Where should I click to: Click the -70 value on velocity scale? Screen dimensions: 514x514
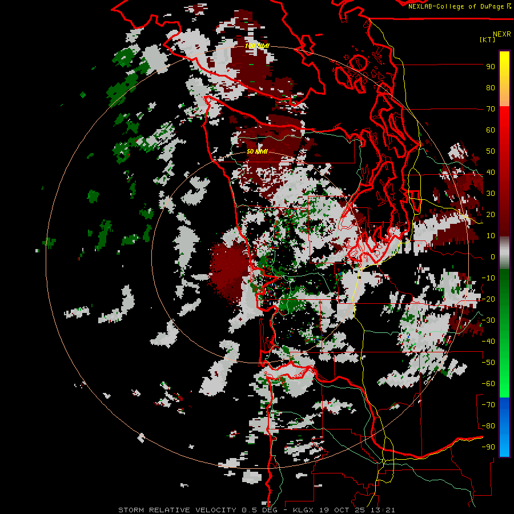pyautogui.click(x=488, y=405)
